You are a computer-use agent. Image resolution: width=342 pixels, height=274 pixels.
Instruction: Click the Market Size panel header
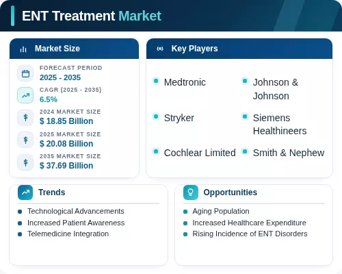[x=74, y=49]
